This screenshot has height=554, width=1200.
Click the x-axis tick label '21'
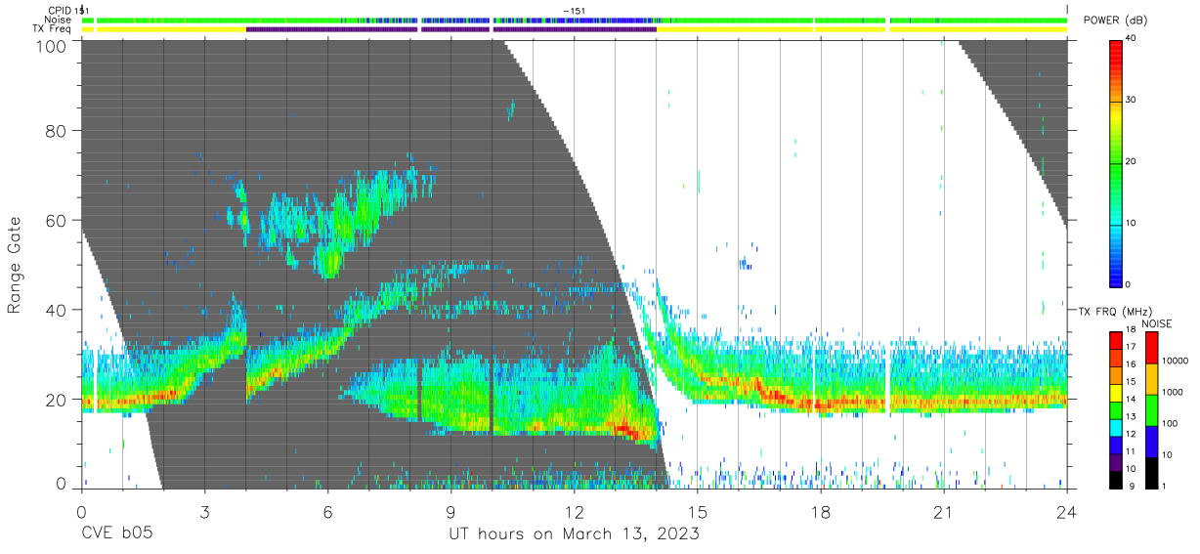[943, 512]
